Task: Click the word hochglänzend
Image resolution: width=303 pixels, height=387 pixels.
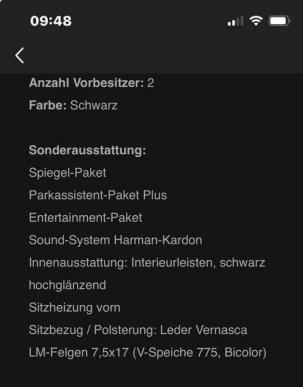Action: tap(68, 285)
